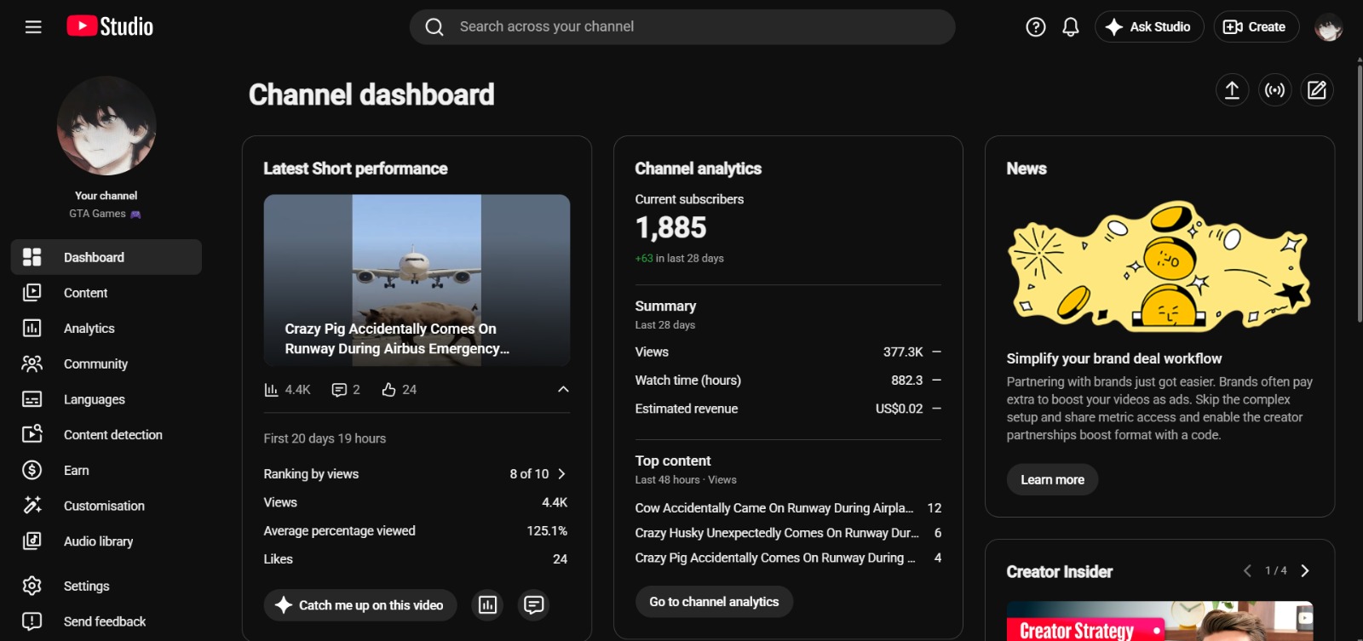Image resolution: width=1363 pixels, height=641 pixels.
Task: Open Content detection in the sidebar
Action: tap(106, 435)
